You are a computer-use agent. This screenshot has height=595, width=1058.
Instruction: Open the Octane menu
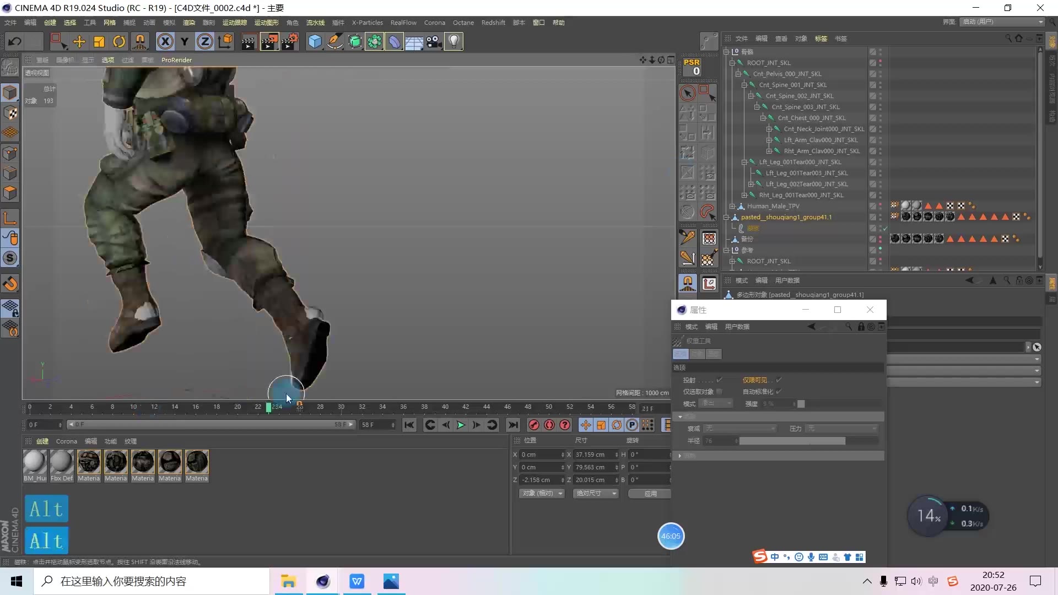coord(463,23)
